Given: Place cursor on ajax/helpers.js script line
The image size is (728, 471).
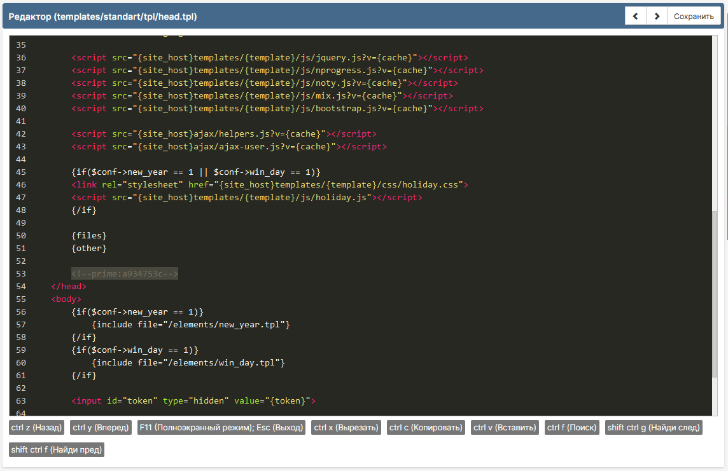Looking at the screenshot, I should tap(224, 133).
